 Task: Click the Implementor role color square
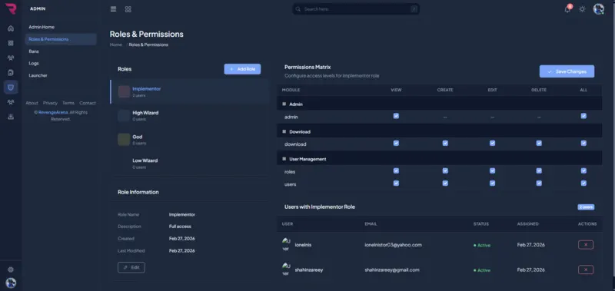coord(124,91)
